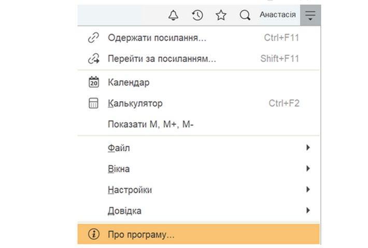Expand the Вікна submenu arrow
This screenshot has height=248, width=368.
pyautogui.click(x=308, y=168)
